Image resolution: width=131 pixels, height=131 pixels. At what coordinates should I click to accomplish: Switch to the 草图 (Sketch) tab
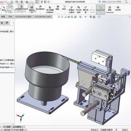pyautogui.click(x=3, y=17)
